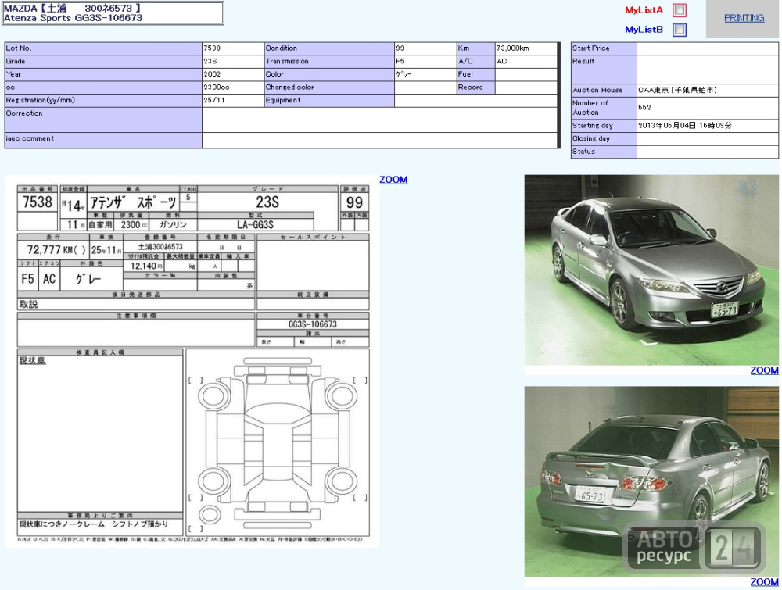Open the auction sheet image

click(x=192, y=361)
